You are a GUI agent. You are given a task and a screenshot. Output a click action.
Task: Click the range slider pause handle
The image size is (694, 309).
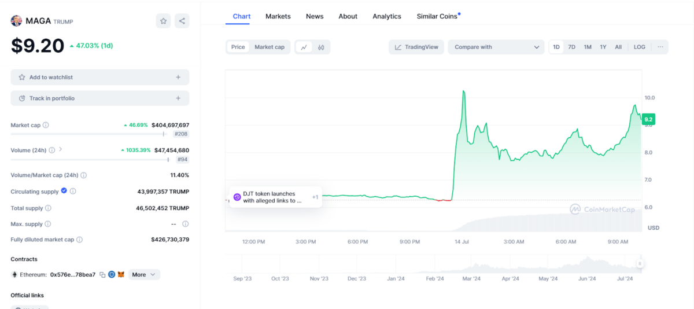point(640,264)
